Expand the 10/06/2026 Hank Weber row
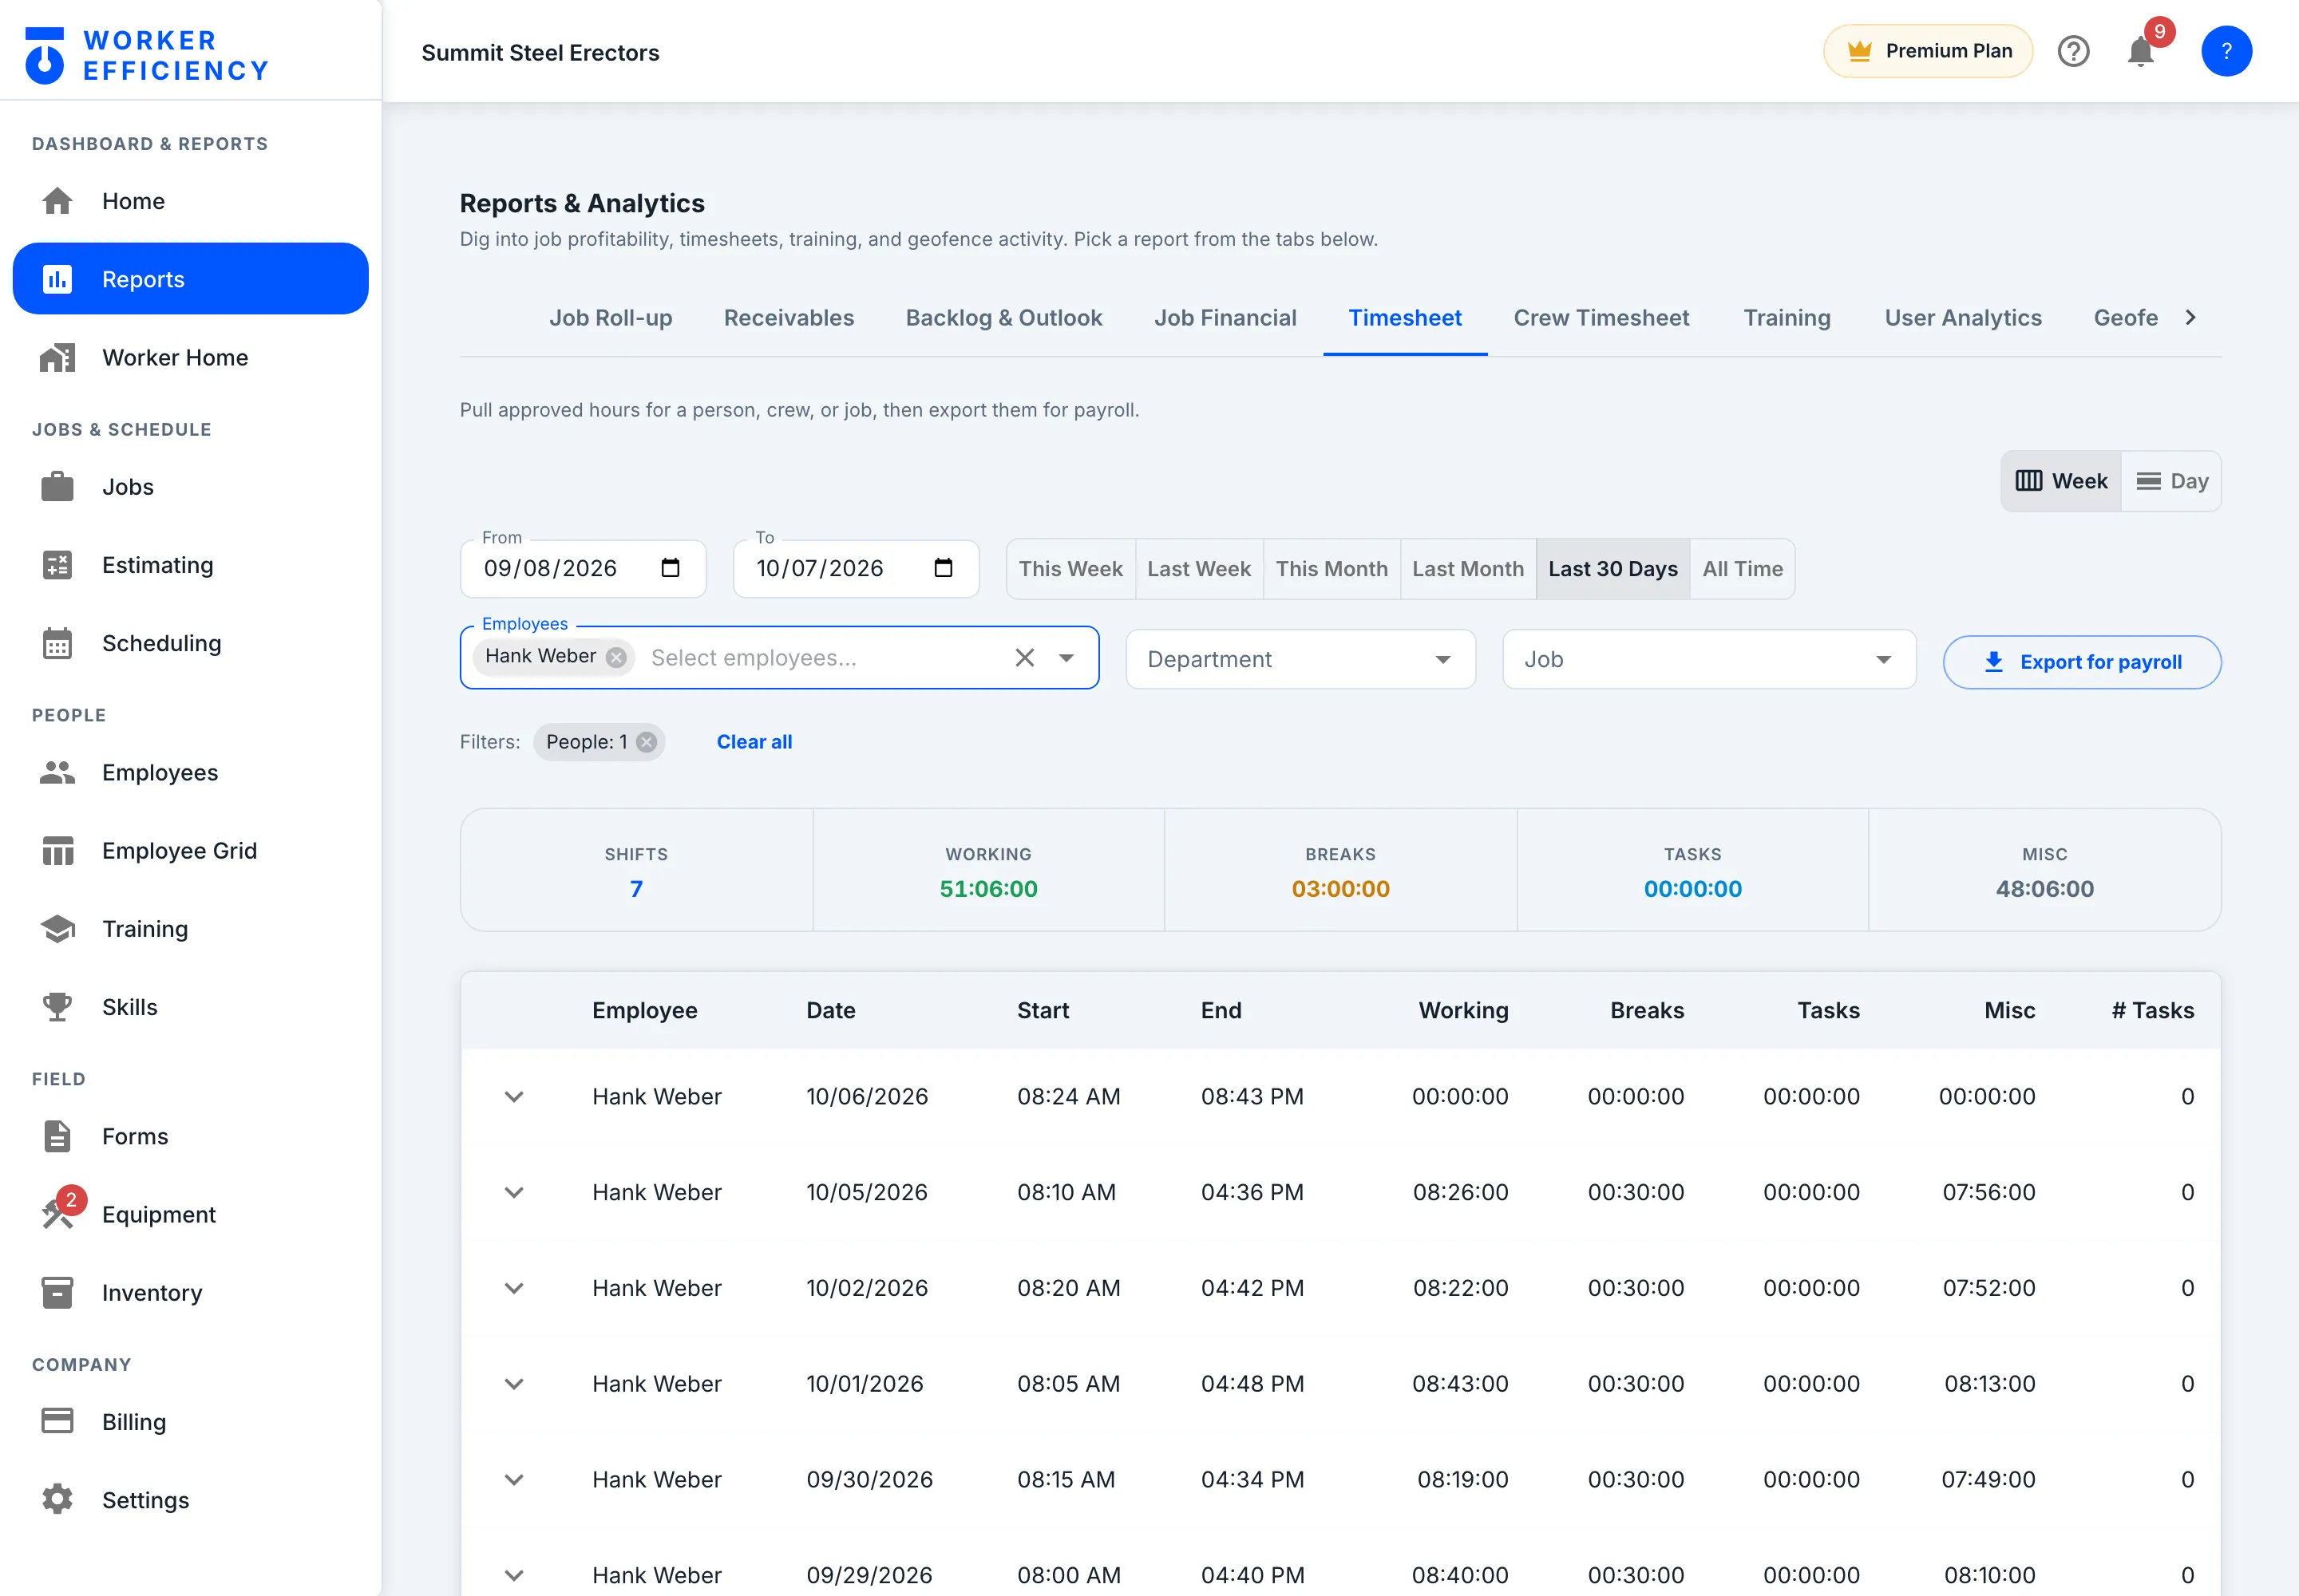The width and height of the screenshot is (2299, 1596). 514,1097
